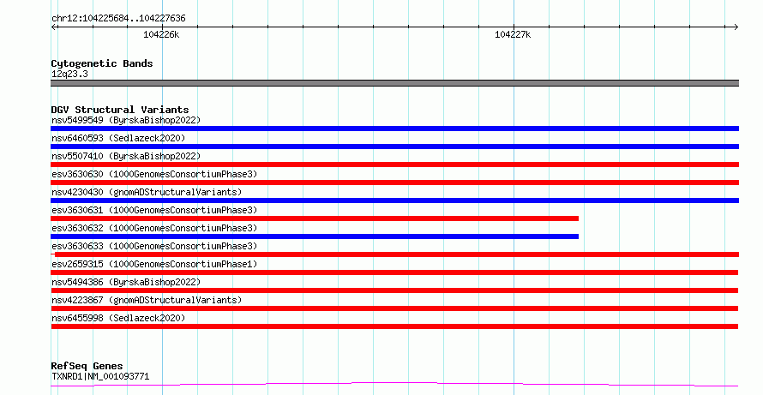This screenshot has height=395, width=763.
Task: Select the blue bar under nsv6460593
Action: coord(394,147)
